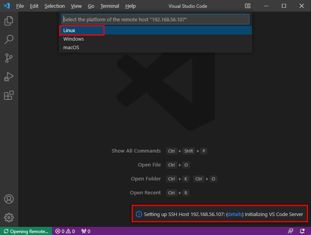Open the View menu

pos(76,6)
